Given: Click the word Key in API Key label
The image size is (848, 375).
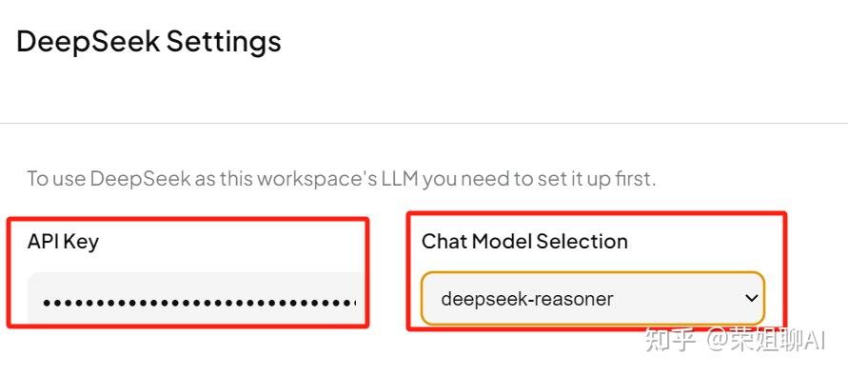Looking at the screenshot, I should coord(81,242).
